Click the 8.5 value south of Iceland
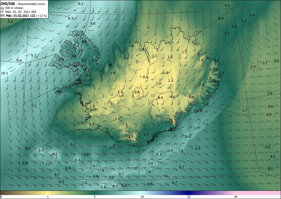The width and height of the screenshot is (281, 199). coord(121,174)
